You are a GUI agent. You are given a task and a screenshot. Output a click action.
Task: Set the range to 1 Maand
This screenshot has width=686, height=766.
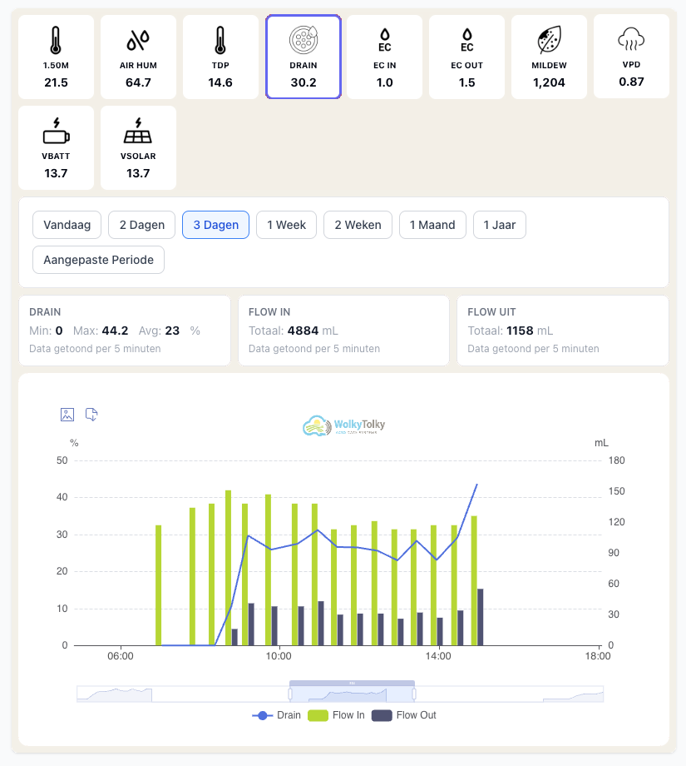pos(432,225)
